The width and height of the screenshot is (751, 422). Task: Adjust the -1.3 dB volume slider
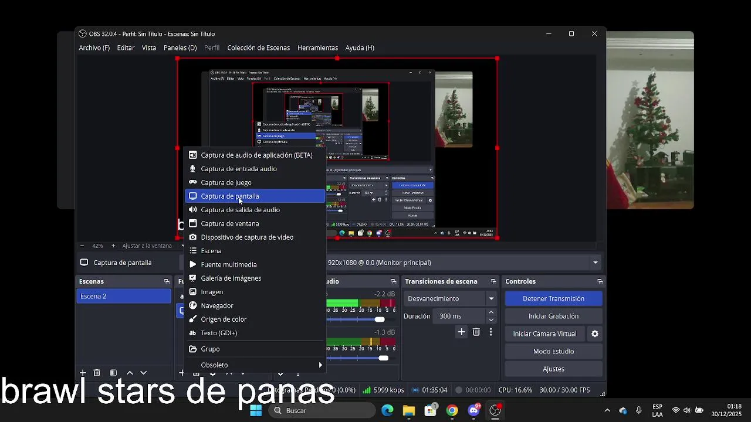pos(383,358)
